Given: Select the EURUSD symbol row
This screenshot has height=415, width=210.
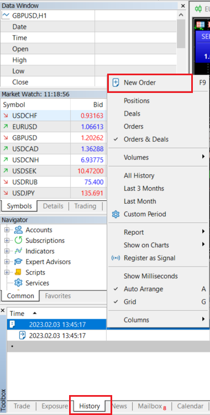Looking at the screenshot, I should click(x=53, y=127).
